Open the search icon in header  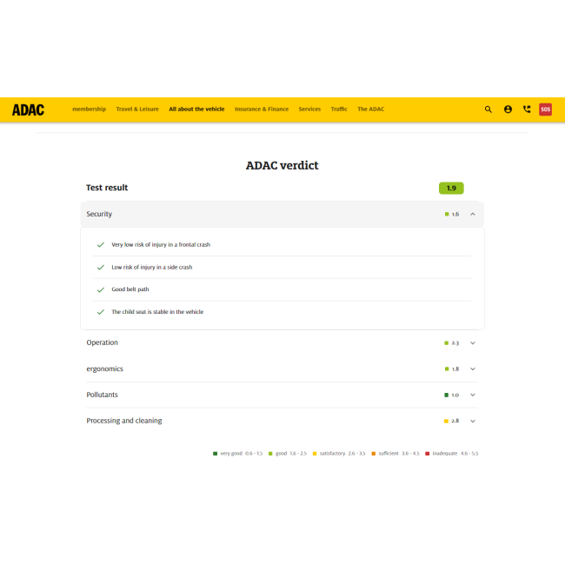[488, 110]
